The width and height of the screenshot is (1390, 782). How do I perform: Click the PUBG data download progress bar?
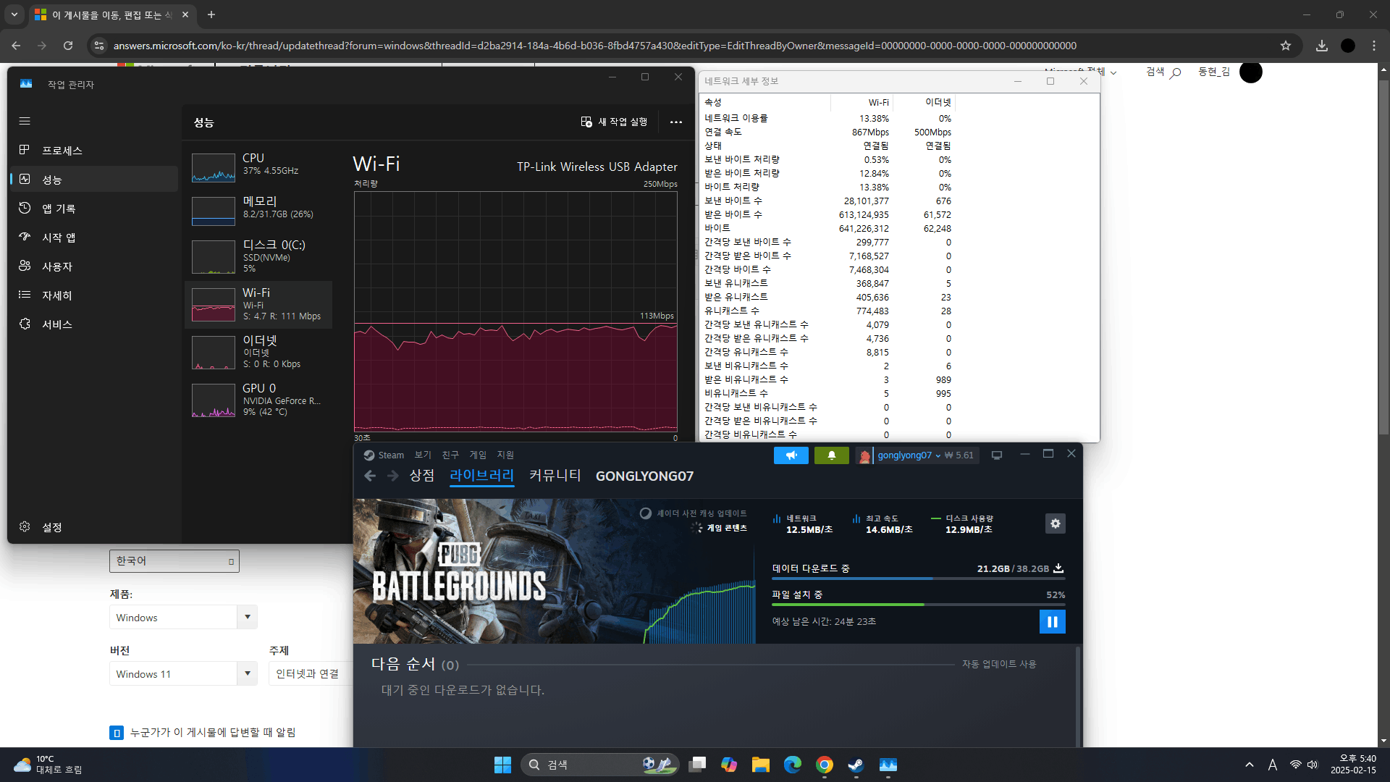pyautogui.click(x=917, y=579)
